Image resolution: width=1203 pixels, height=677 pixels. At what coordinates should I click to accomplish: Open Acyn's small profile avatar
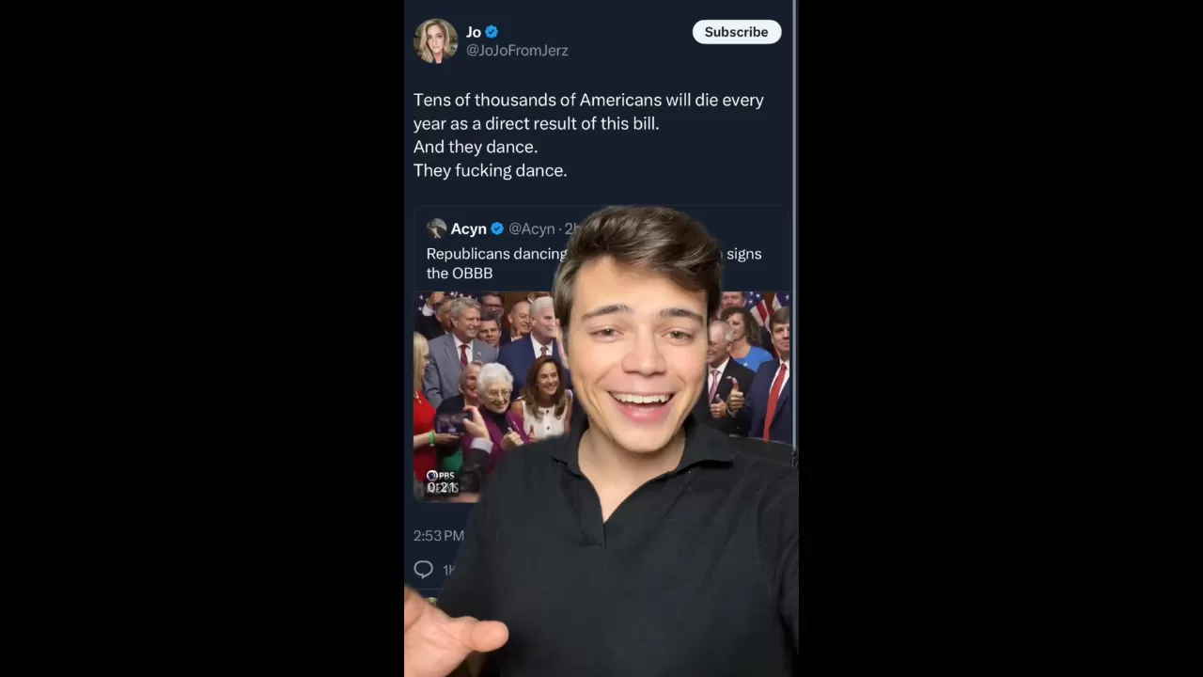pos(436,228)
